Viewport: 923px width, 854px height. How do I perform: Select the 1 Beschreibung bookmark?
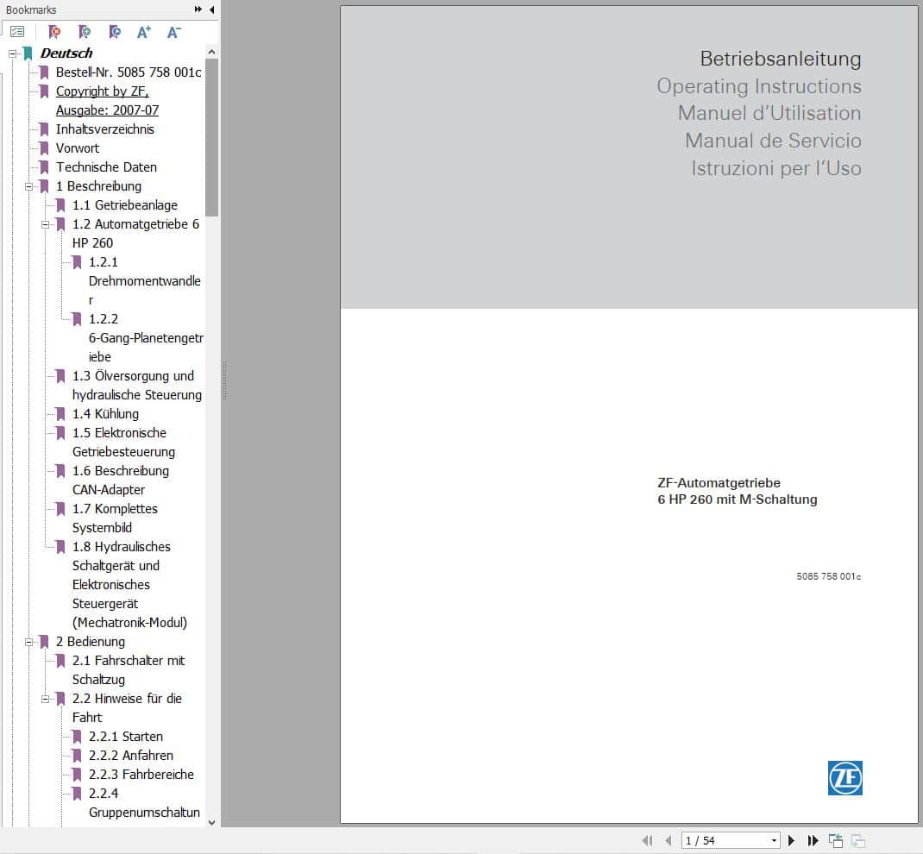(98, 186)
